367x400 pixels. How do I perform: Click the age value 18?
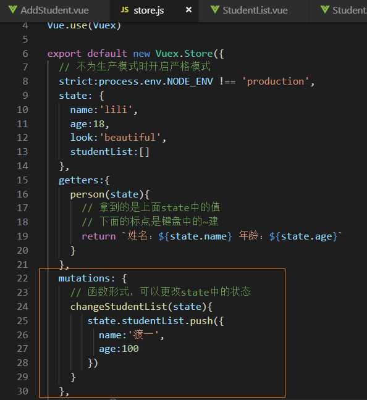tap(99, 124)
